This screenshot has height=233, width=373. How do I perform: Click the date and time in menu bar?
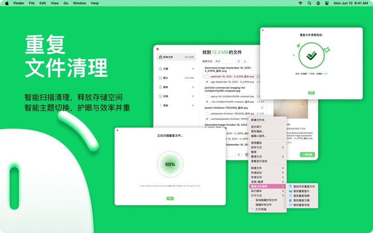351,3
